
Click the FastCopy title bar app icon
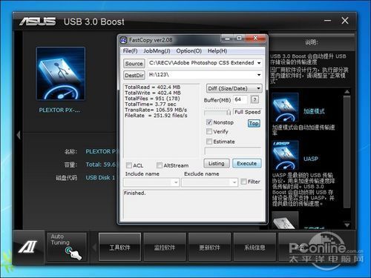point(123,40)
